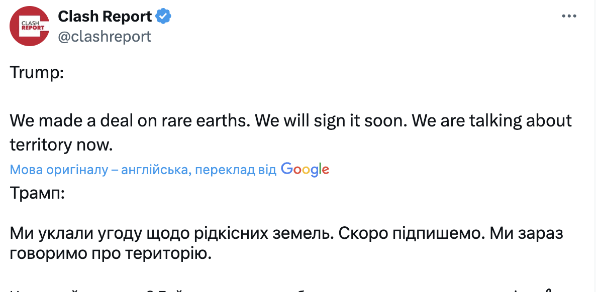
Task: Click the sentence "We made a deal on rare earths."
Action: [x=129, y=121]
